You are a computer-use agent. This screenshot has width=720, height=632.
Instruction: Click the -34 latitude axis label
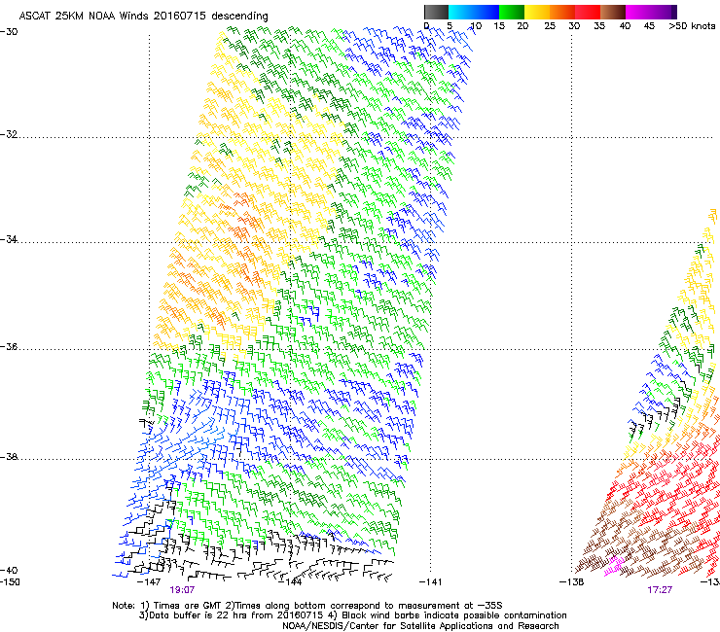pyautogui.click(x=9, y=239)
